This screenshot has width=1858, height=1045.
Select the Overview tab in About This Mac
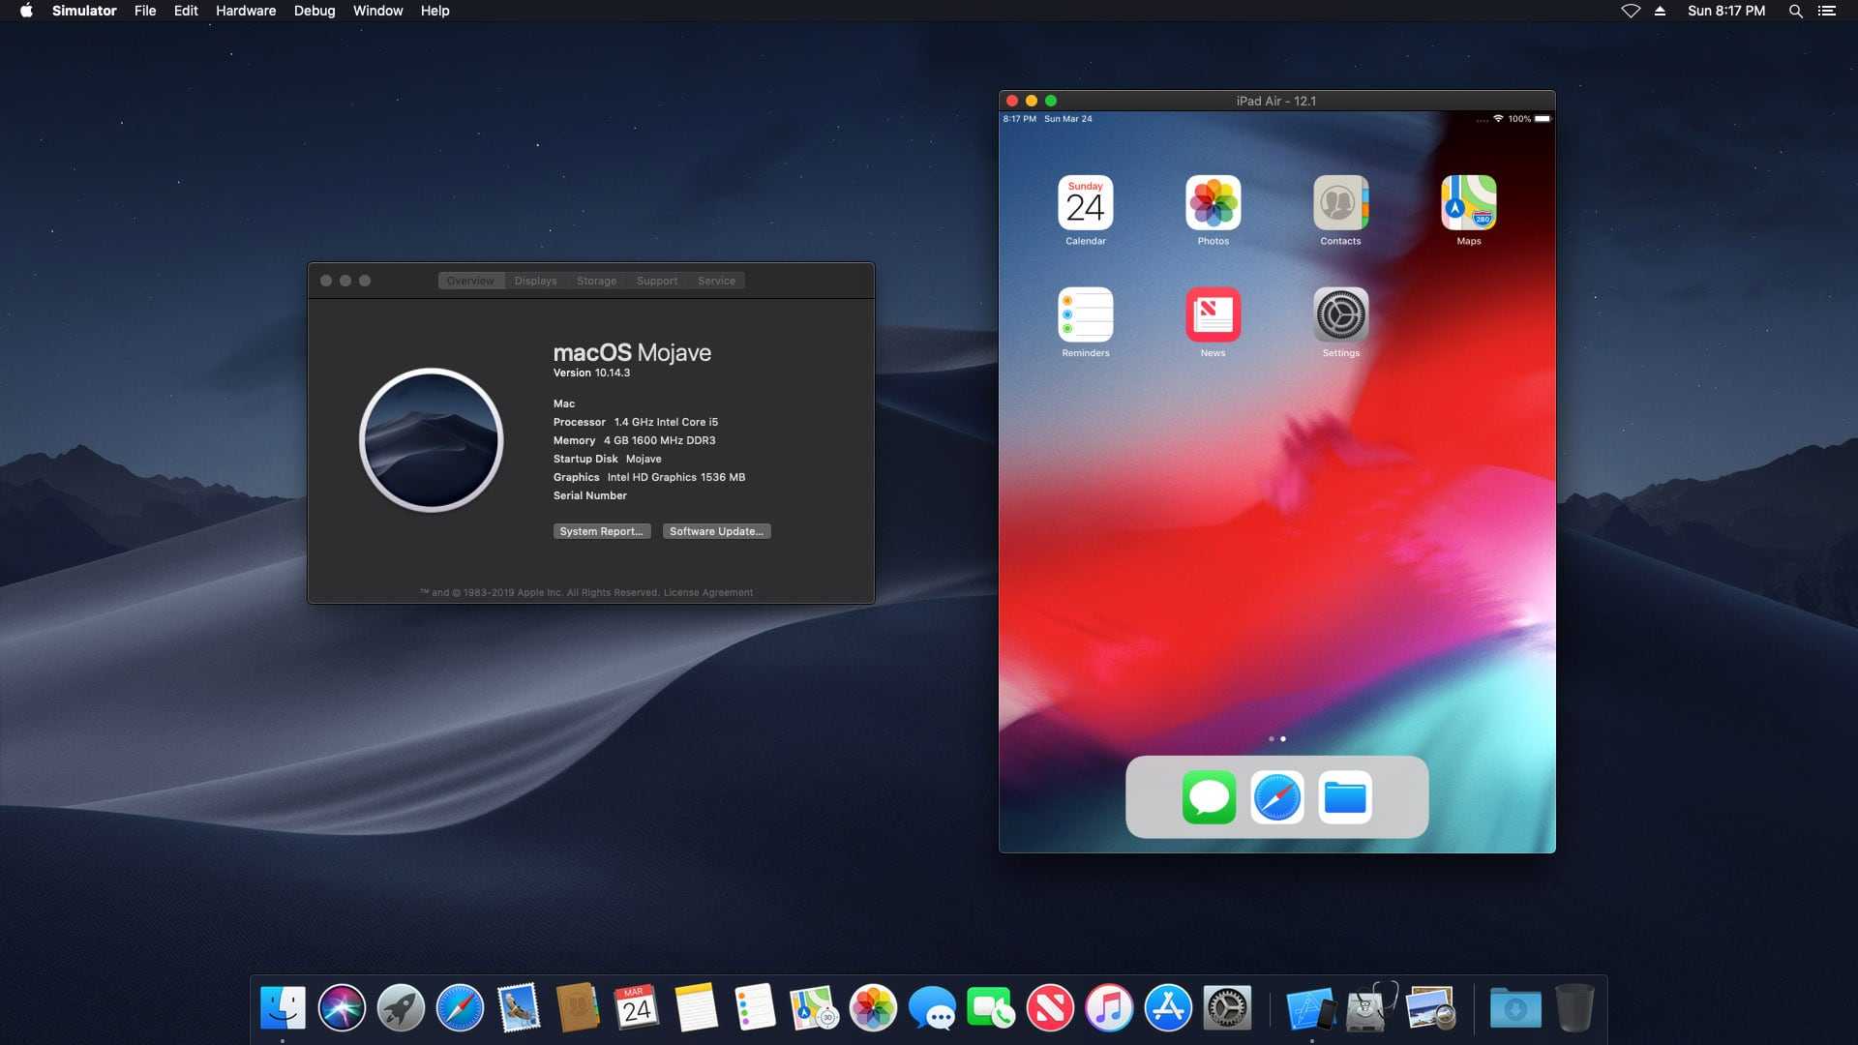(470, 281)
